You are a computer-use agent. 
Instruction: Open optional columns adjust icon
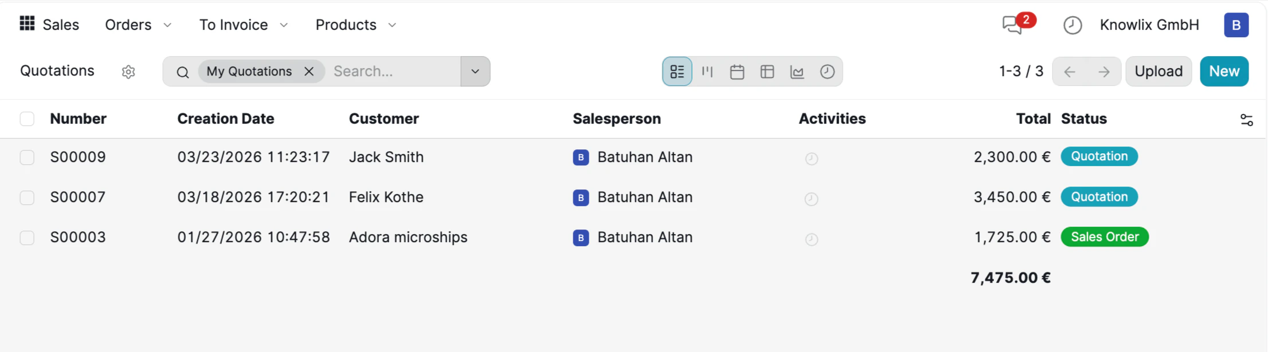1246,120
